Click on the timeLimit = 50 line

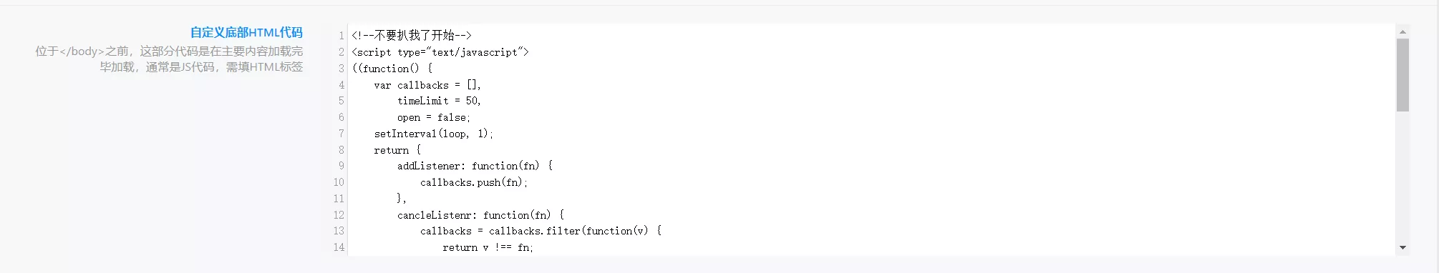(x=439, y=101)
